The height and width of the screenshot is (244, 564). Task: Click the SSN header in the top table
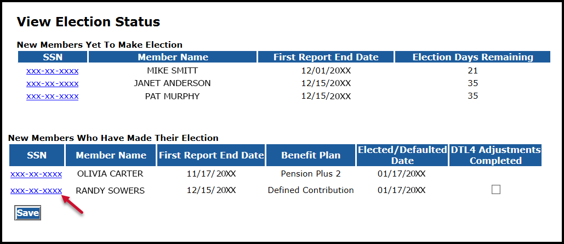(x=53, y=57)
